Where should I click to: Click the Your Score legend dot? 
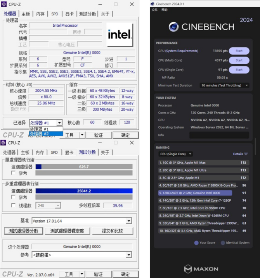click(196, 243)
